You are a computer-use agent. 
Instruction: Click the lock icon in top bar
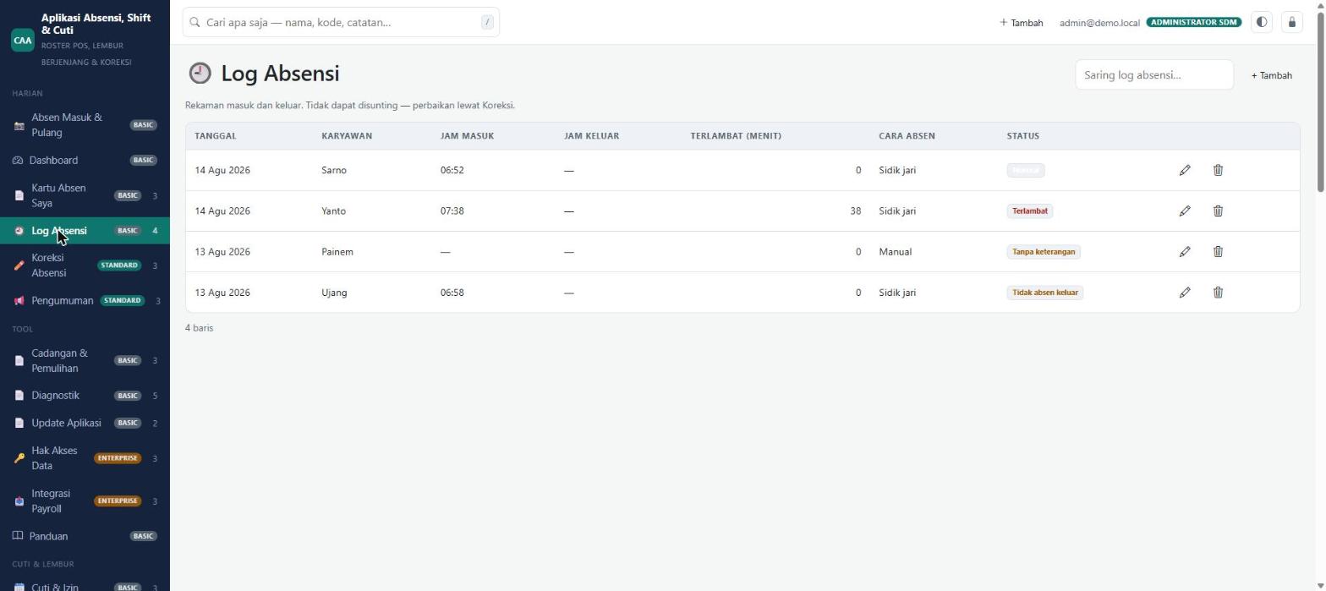coord(1291,22)
